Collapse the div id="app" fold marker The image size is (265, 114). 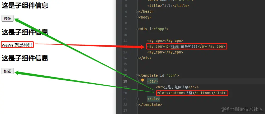138,29
